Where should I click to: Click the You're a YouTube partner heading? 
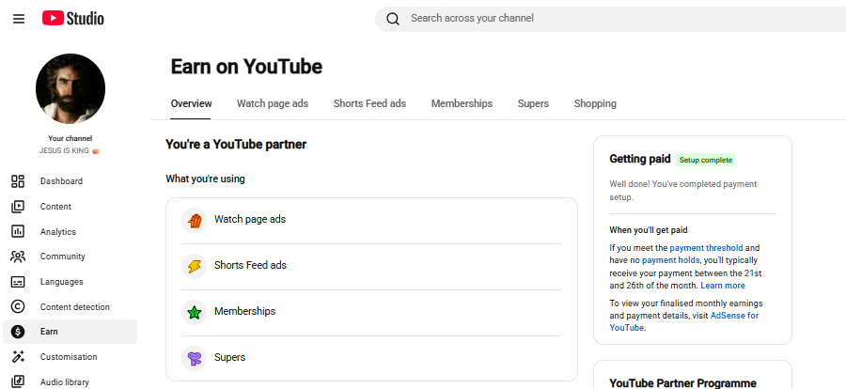pyautogui.click(x=236, y=145)
